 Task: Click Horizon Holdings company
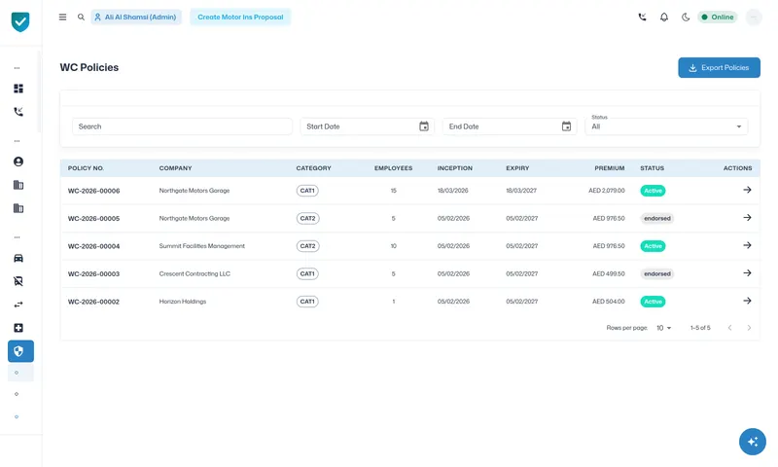coord(183,302)
